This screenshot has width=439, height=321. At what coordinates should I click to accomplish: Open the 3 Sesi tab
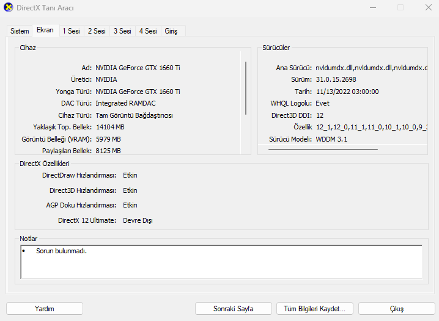click(123, 31)
